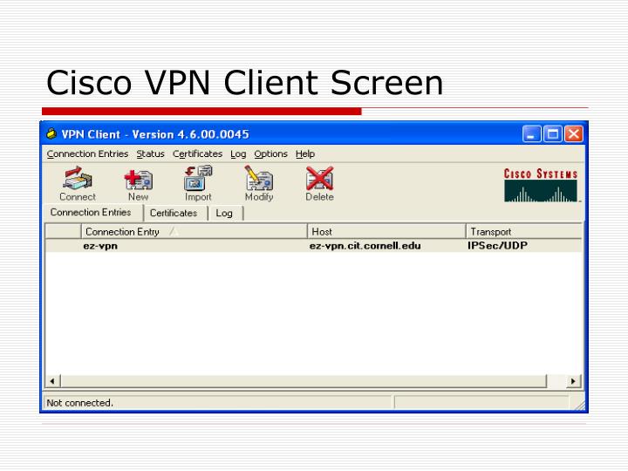Switch to the Log tab
Screen dimensions: 628x471
pos(224,213)
